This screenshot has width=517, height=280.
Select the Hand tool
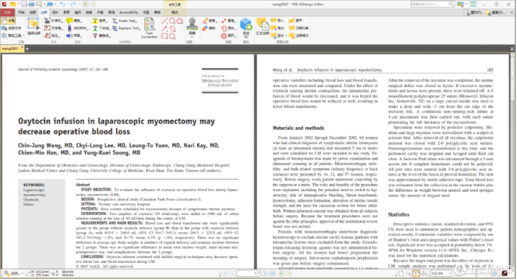[8, 21]
